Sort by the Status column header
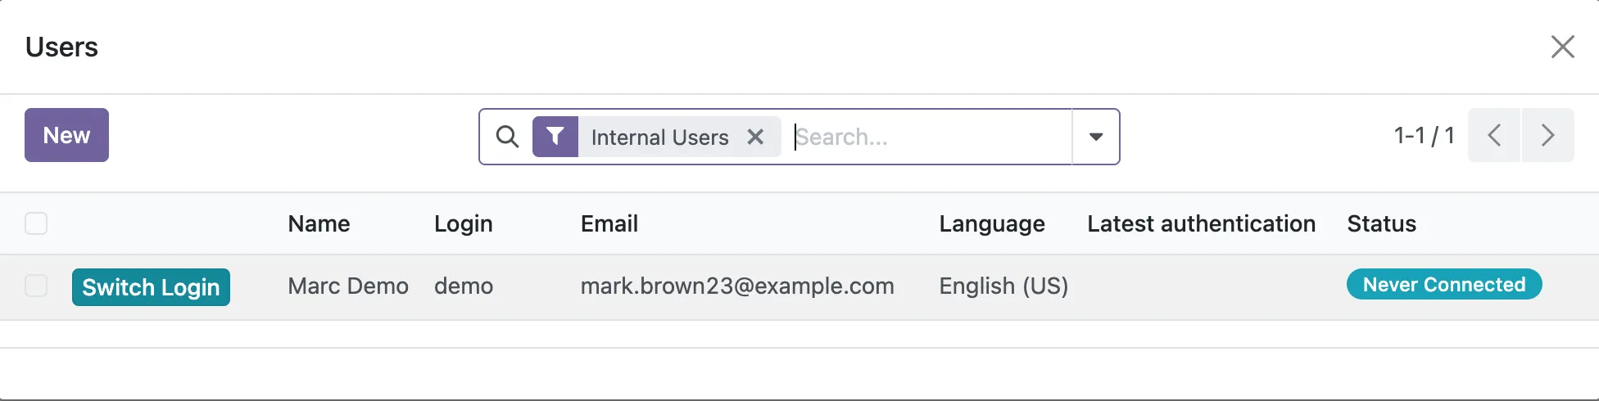The height and width of the screenshot is (401, 1599). [x=1381, y=223]
